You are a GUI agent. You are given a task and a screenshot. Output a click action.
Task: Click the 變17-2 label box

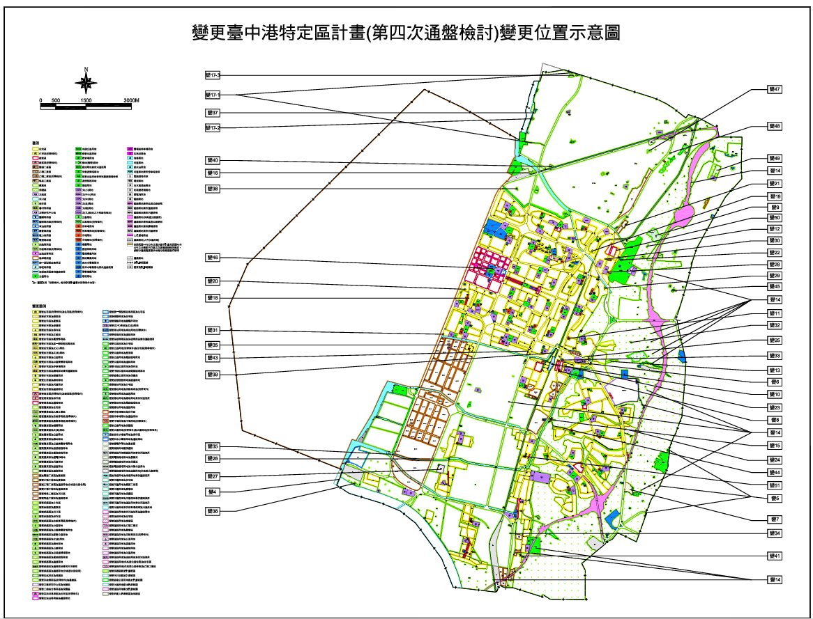pos(213,128)
